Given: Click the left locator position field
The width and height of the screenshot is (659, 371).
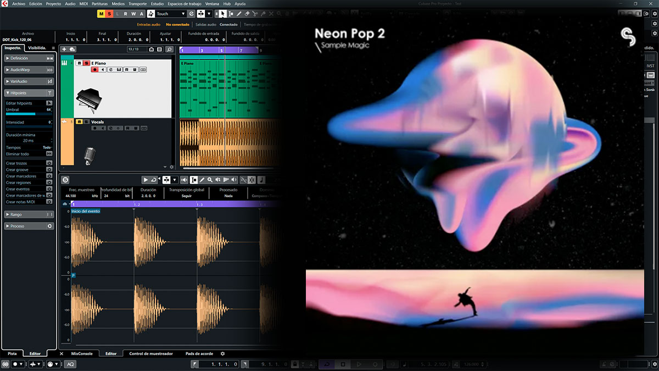Looking at the screenshot, I should click(x=219, y=364).
